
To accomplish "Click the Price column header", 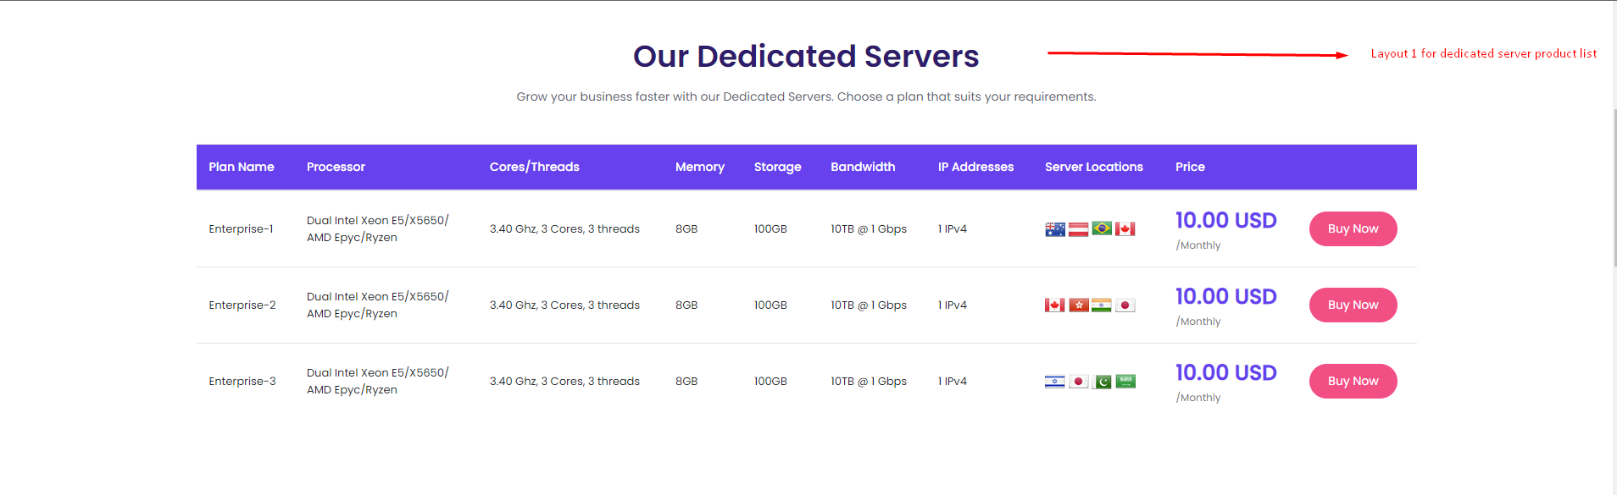I will [x=1190, y=167].
